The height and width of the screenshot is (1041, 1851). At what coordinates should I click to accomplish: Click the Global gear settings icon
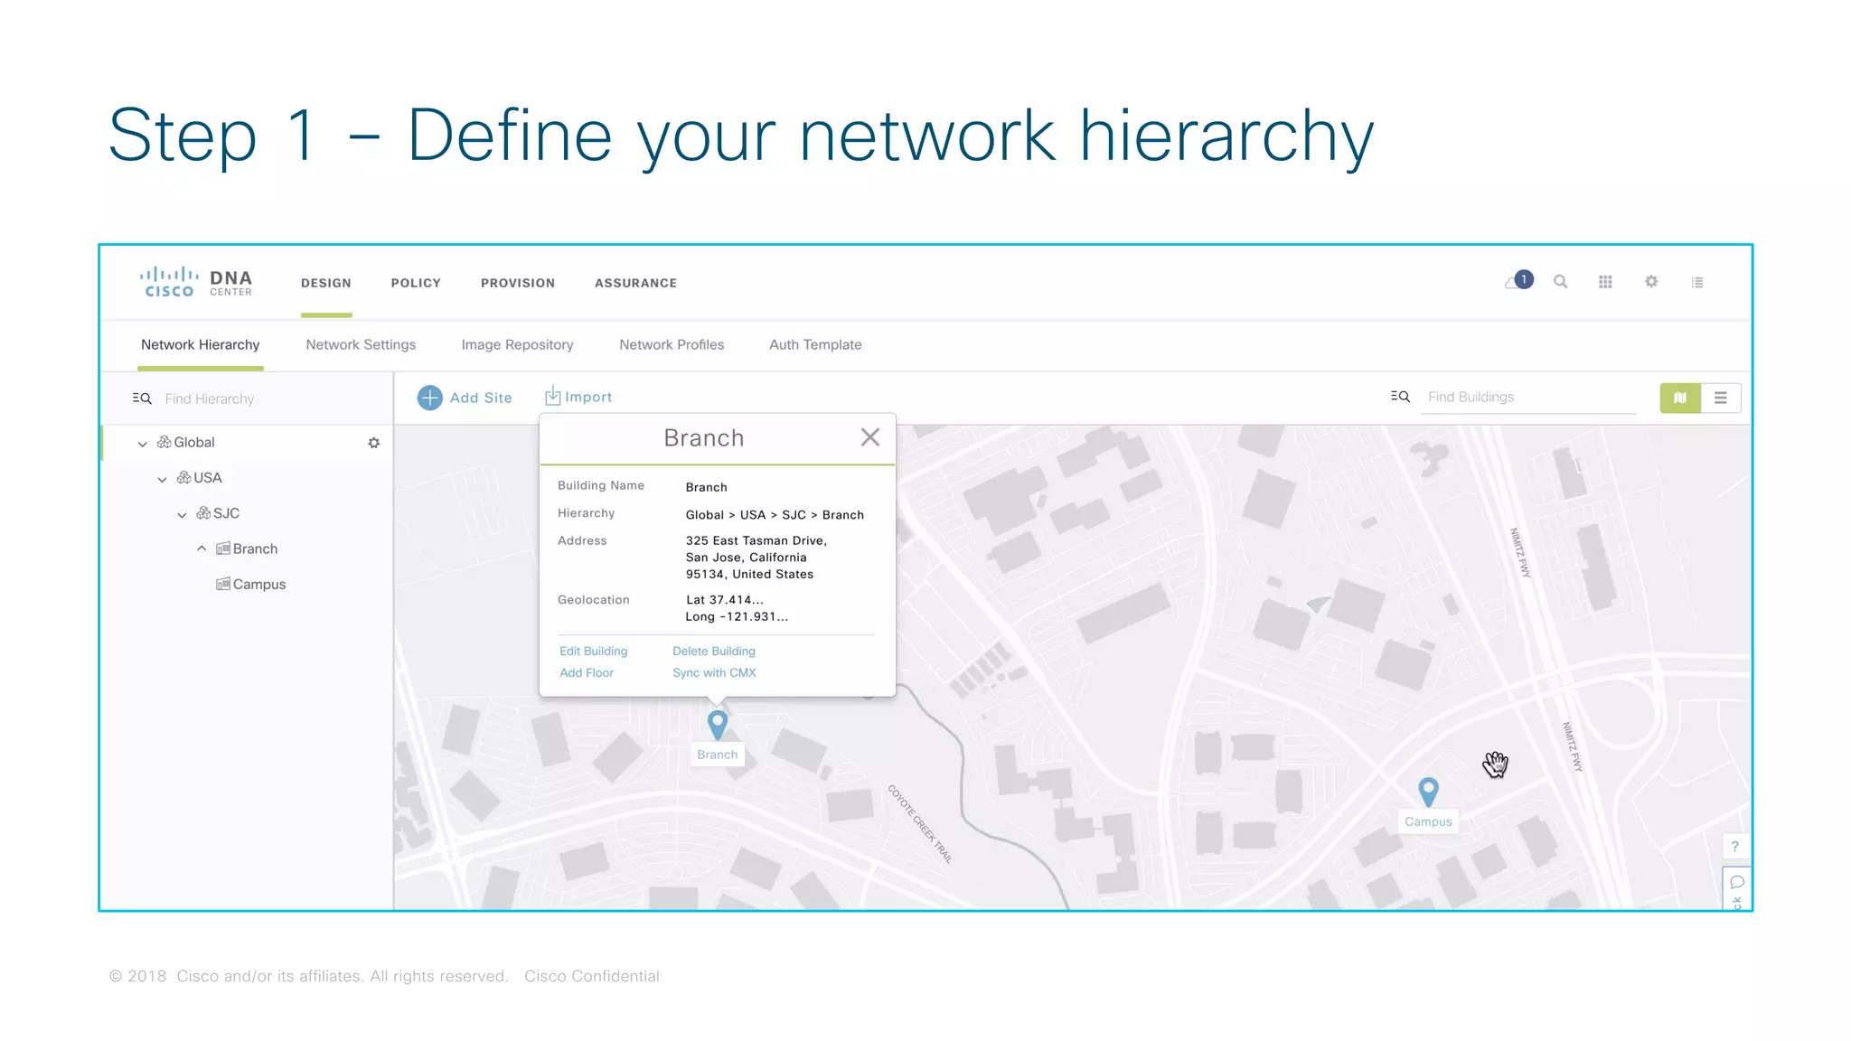(x=374, y=443)
